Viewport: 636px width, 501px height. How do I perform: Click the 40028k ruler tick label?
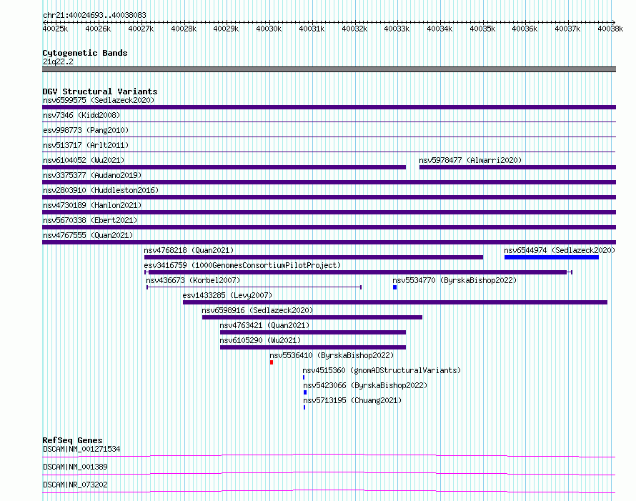184,29
